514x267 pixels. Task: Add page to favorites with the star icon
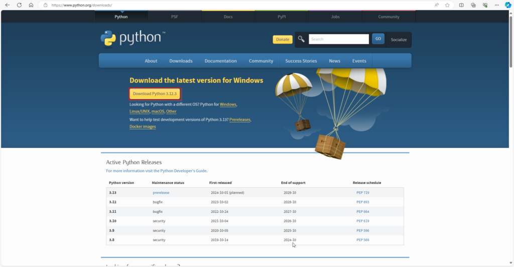tap(447, 5)
